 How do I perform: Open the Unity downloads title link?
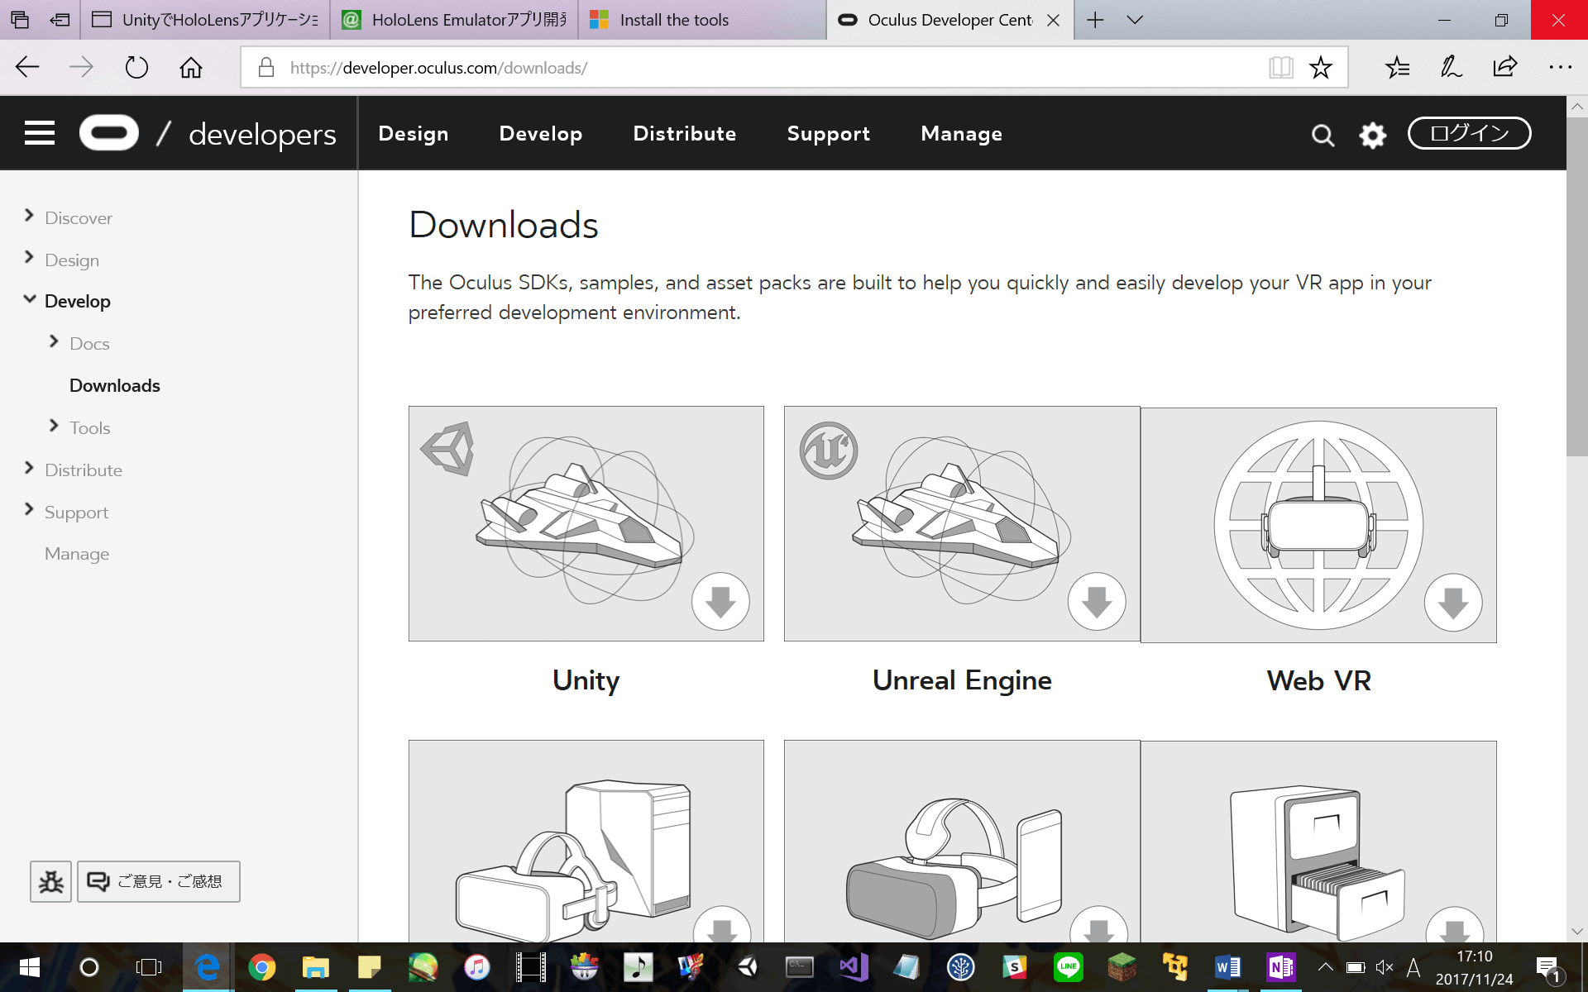pyautogui.click(x=586, y=680)
